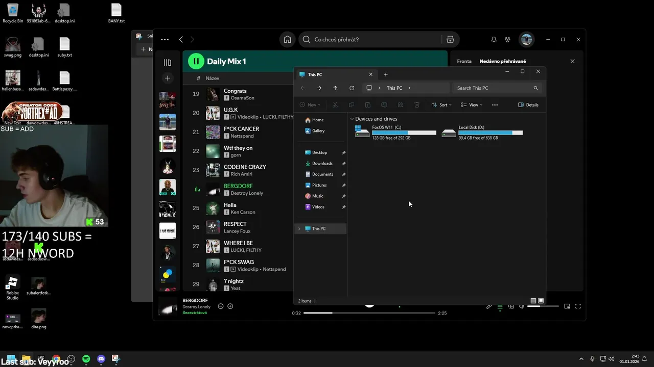654x367 pixels.
Task: Mute Spotify with speaker icon
Action: [521, 306]
